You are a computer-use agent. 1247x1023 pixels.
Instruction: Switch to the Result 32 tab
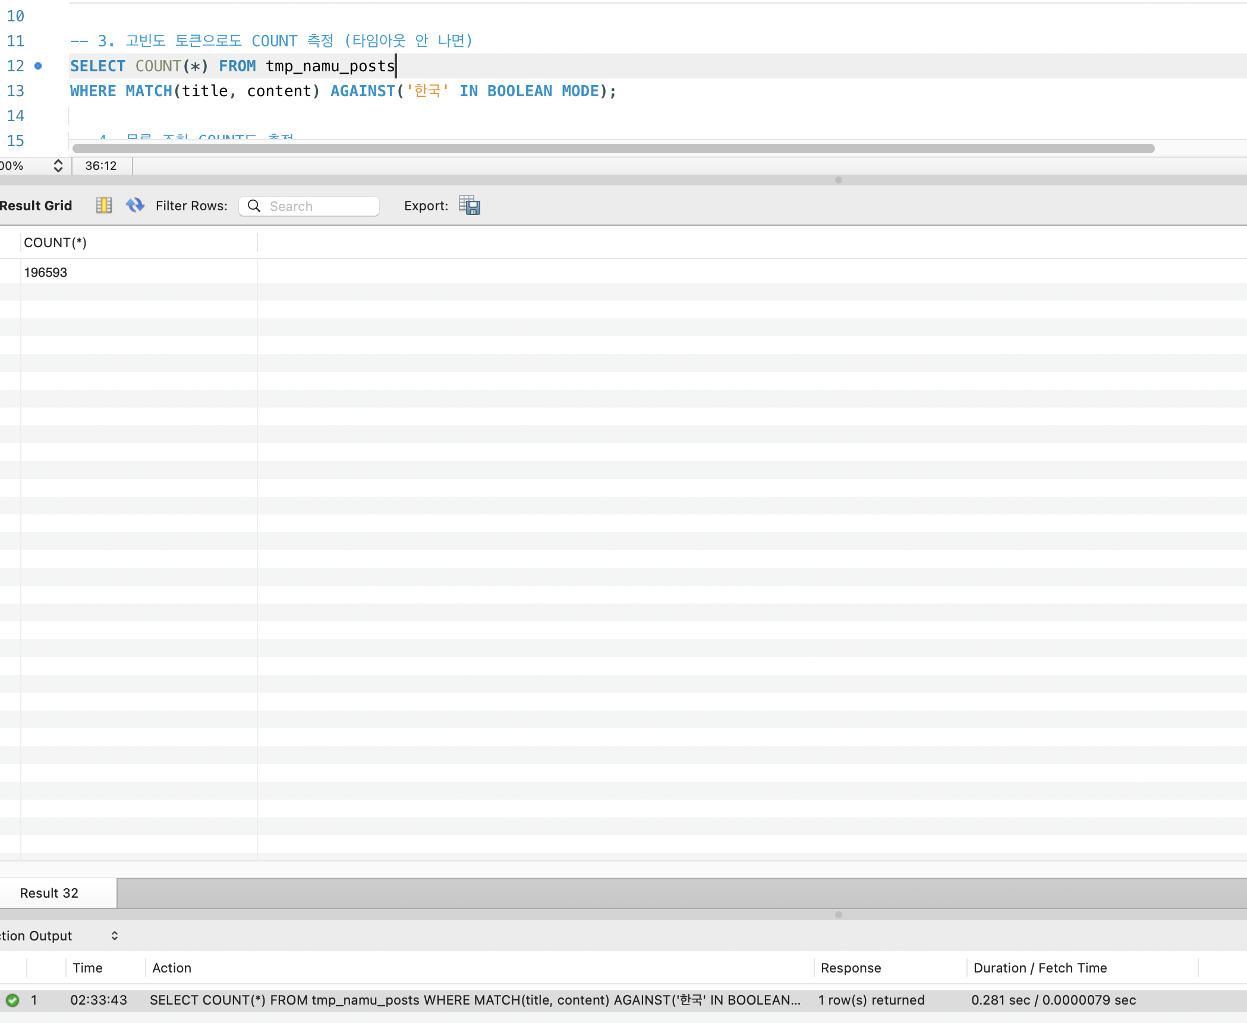click(x=49, y=893)
